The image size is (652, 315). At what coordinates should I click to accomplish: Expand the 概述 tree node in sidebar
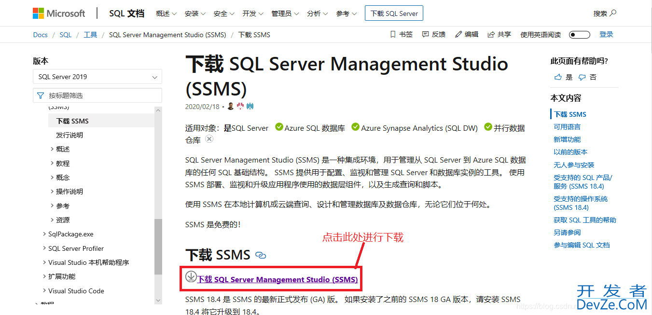point(52,149)
